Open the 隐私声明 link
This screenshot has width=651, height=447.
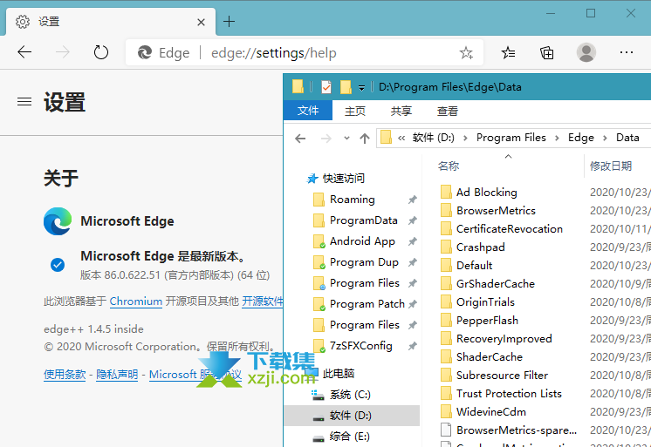click(x=117, y=375)
